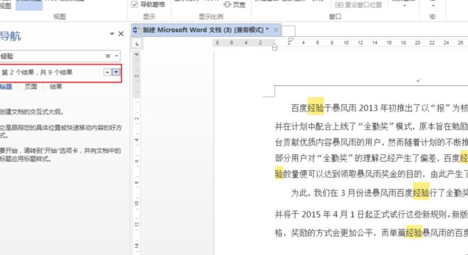Jump to the next search result

tap(116, 72)
